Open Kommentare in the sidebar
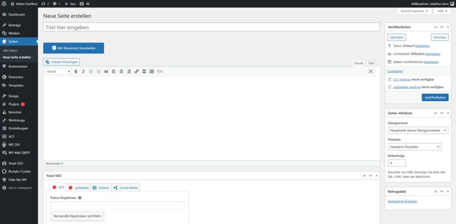The width and height of the screenshot is (456, 224). tap(19, 67)
